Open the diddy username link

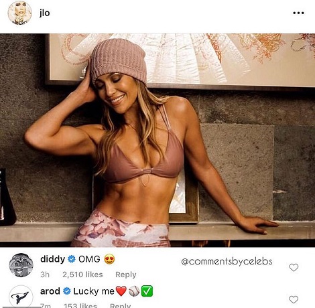(x=52, y=259)
